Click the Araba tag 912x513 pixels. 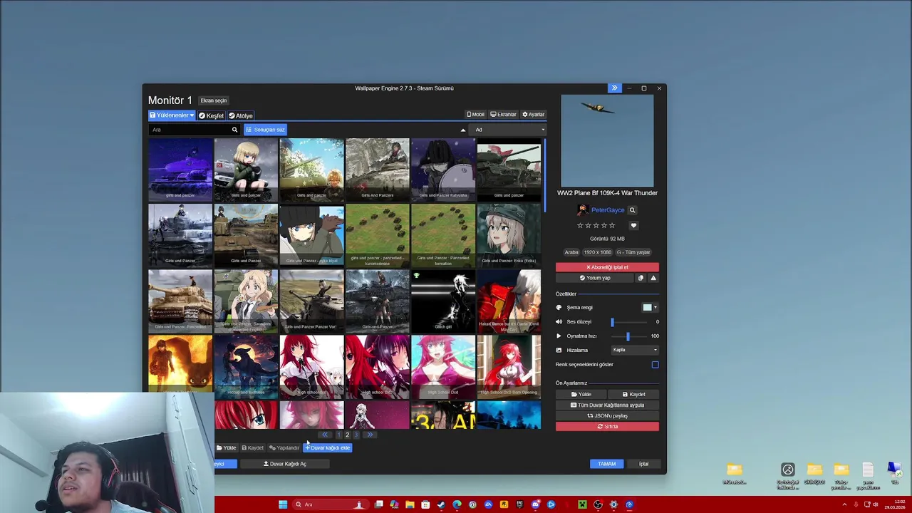click(x=571, y=252)
